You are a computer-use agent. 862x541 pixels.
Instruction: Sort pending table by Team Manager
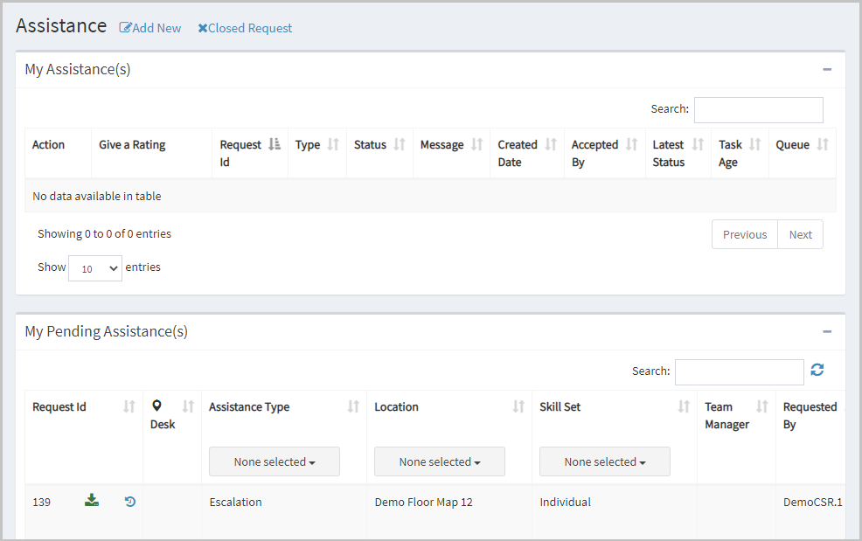762,406
